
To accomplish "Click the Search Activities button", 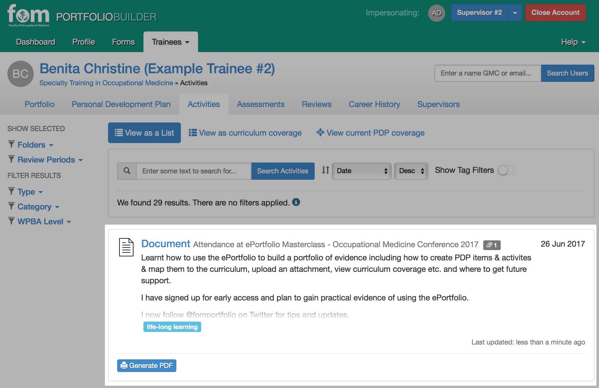I will (x=283, y=171).
